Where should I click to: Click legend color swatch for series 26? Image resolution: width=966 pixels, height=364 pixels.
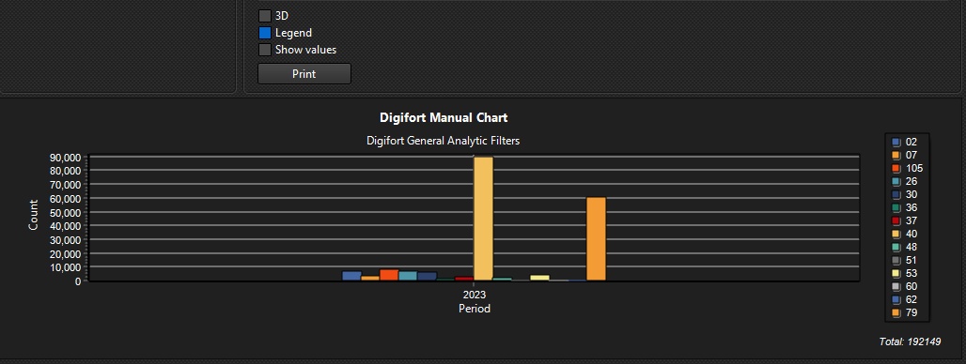pyautogui.click(x=896, y=182)
